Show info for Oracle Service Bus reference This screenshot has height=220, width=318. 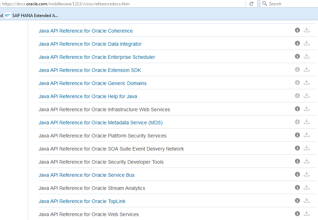tap(297, 174)
